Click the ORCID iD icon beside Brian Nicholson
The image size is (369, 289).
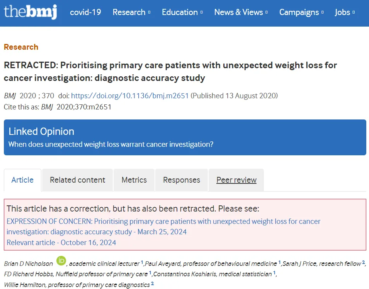pyautogui.click(x=61, y=261)
